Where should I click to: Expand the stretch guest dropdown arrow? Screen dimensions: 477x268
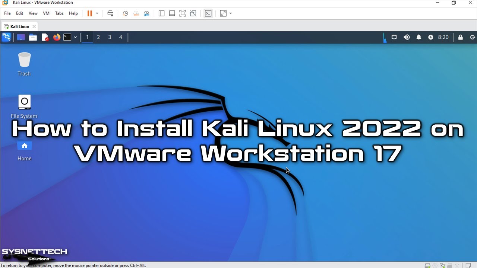[231, 13]
